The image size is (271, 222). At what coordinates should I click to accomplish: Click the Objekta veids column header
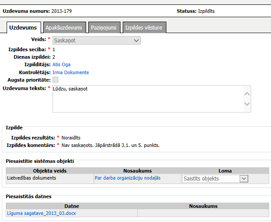tap(49, 170)
